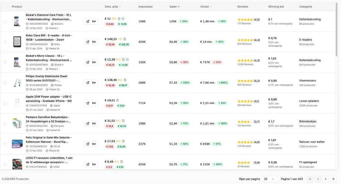Open Philips OneUp product on Bol
341x184 pixels.
[91, 83]
